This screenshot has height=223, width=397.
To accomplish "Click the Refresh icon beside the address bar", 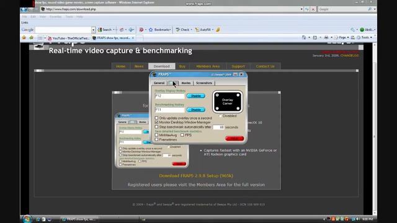I will [x=307, y=9].
